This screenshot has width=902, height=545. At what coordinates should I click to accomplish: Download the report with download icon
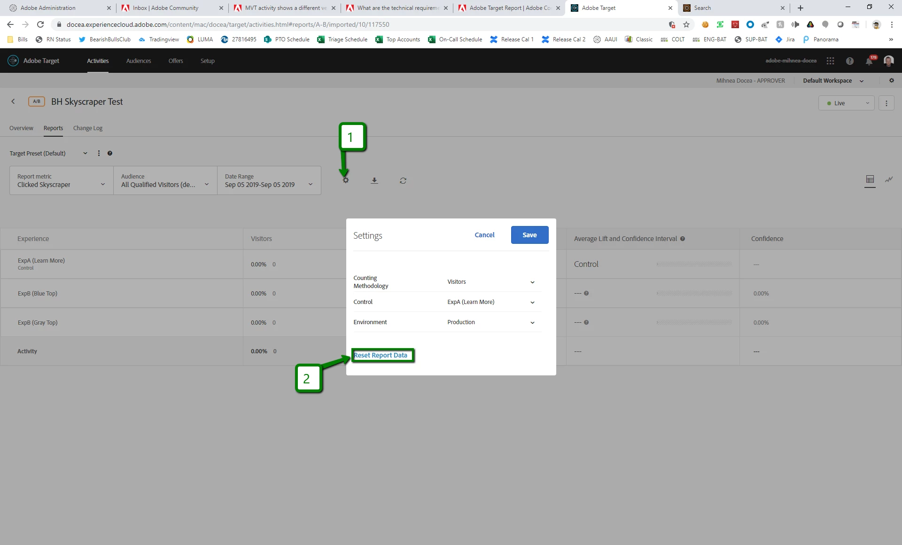pos(374,180)
